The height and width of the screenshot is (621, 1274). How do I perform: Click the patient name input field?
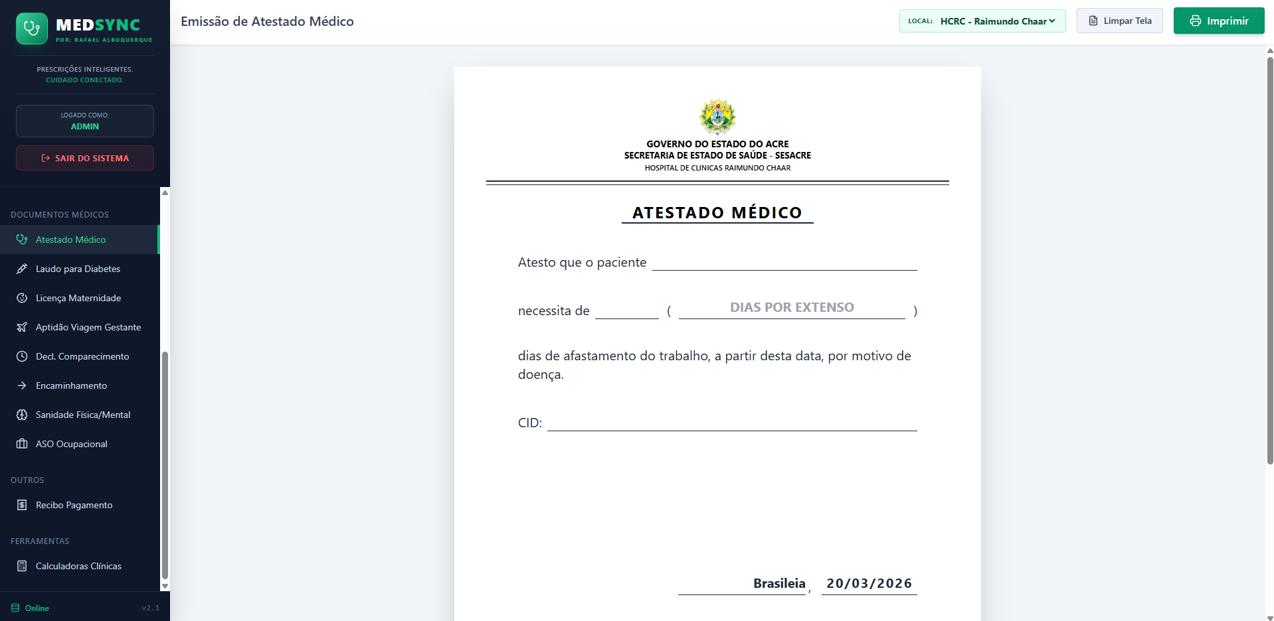click(784, 262)
